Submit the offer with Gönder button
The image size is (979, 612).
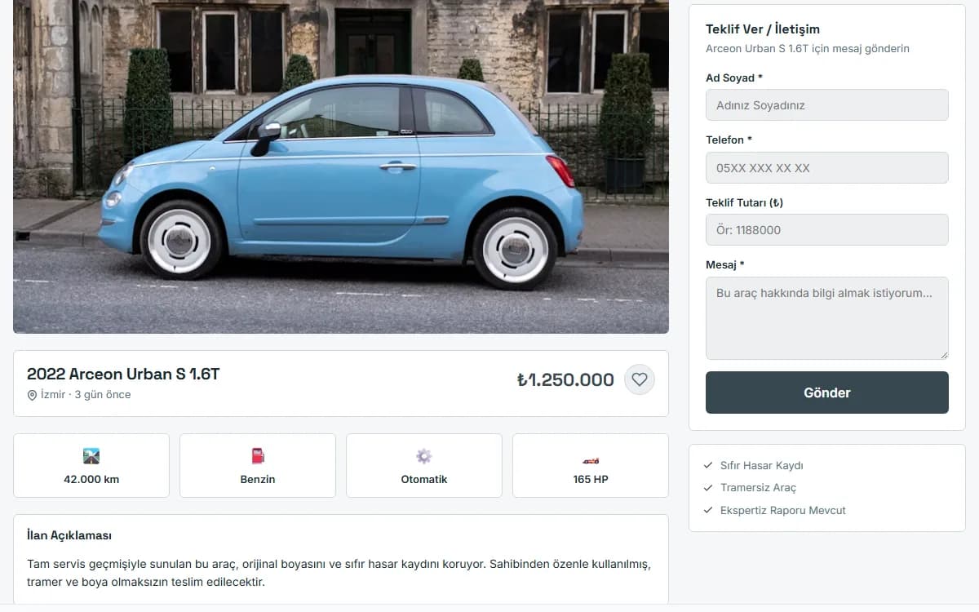(827, 392)
